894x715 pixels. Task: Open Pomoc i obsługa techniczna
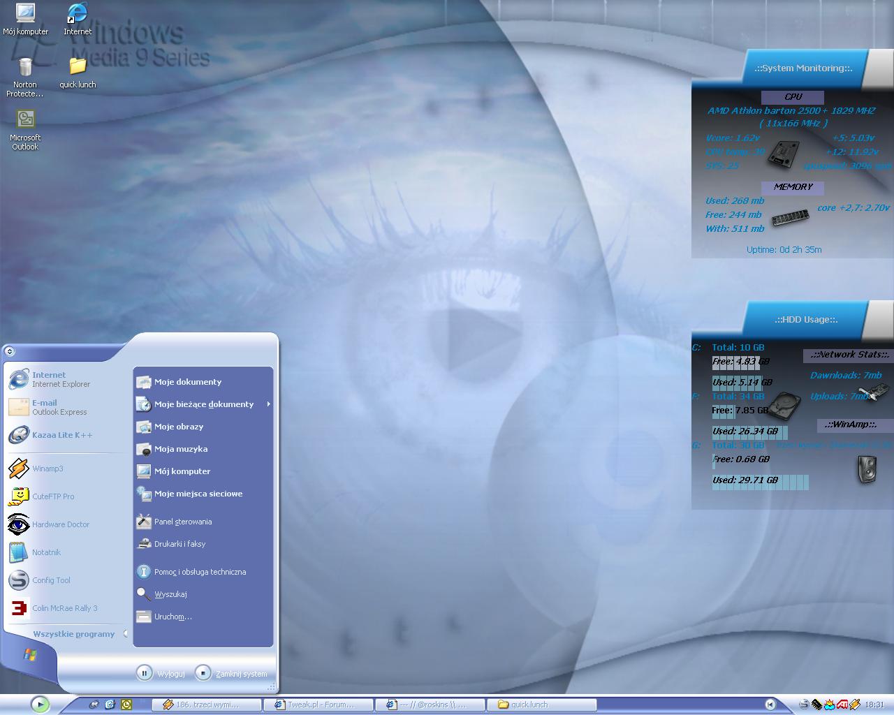(x=203, y=572)
